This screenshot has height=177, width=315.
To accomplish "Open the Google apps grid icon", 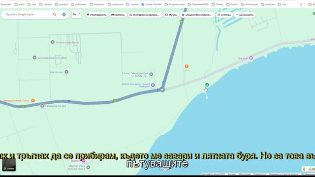I will coord(314,14).
